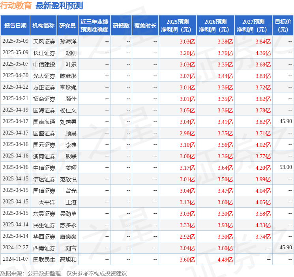
Task: Select the 近三年业绩预测准确度 header
Action: click(94, 26)
